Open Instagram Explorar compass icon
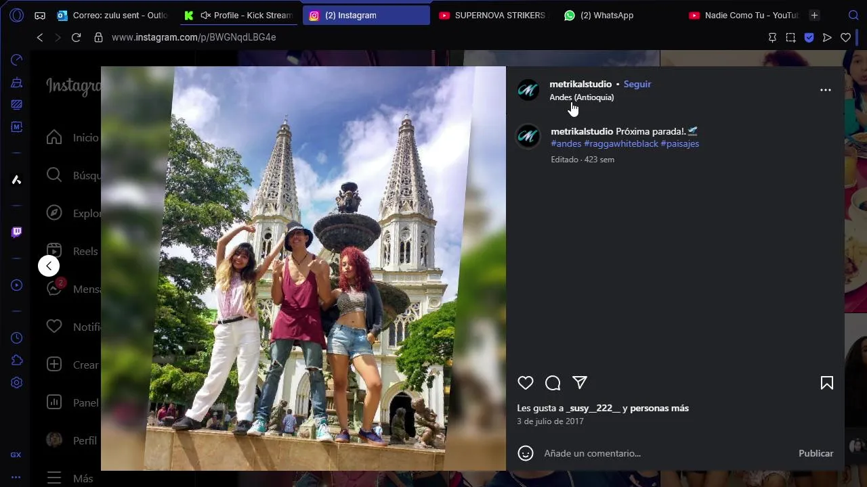This screenshot has height=487, width=867. (54, 213)
